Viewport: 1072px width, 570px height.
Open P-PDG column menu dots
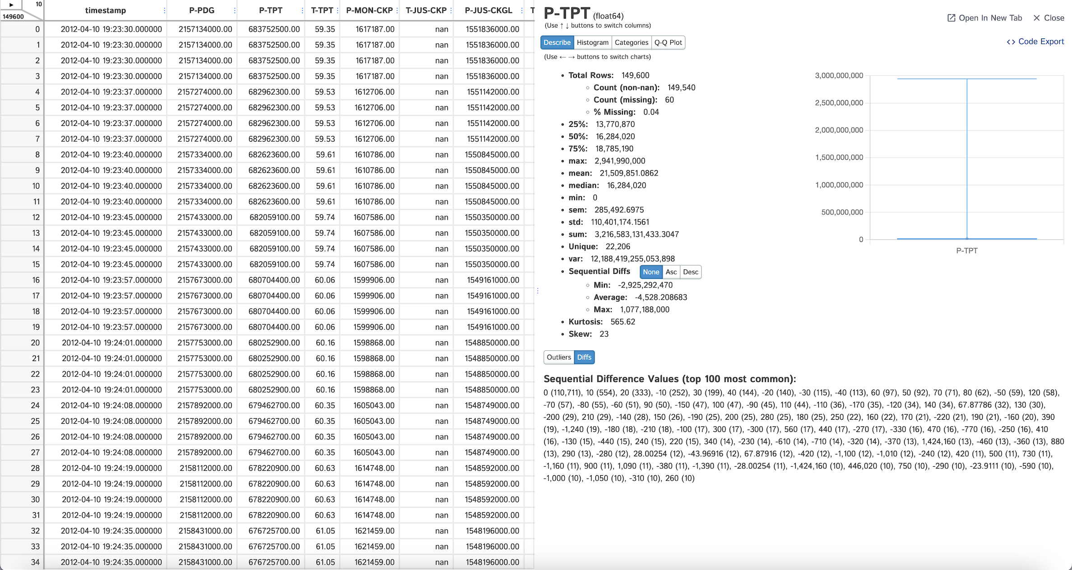coord(235,10)
